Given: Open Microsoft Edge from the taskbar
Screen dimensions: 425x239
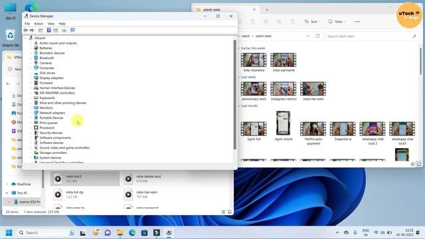Looking at the screenshot, I should point(132,233).
